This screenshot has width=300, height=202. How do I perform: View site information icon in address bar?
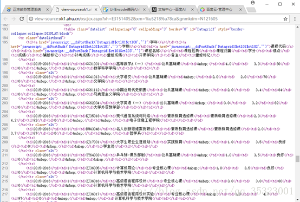click(31, 19)
